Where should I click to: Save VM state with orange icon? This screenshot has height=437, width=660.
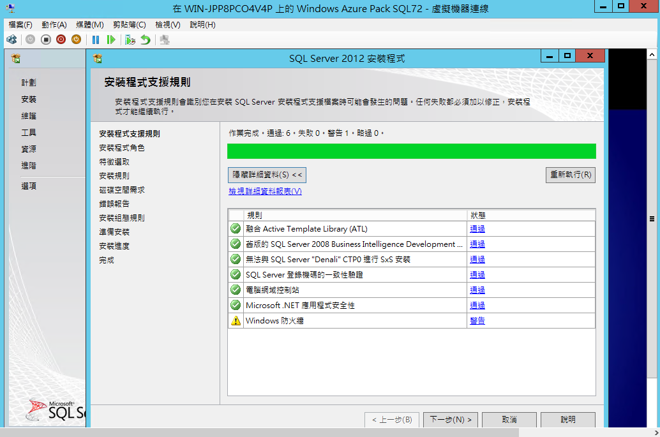(x=76, y=40)
